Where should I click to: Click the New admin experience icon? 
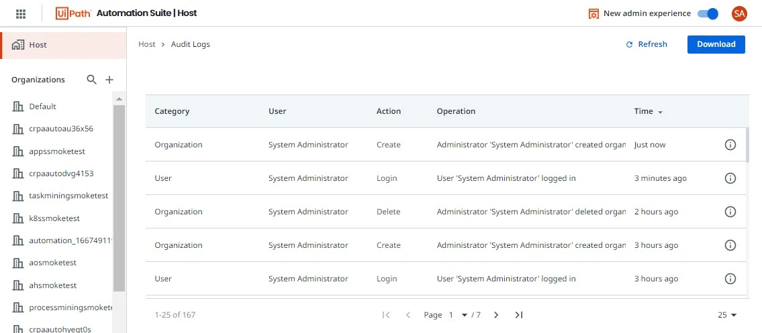click(593, 13)
